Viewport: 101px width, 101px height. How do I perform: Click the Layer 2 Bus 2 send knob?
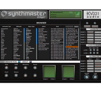[94, 53]
